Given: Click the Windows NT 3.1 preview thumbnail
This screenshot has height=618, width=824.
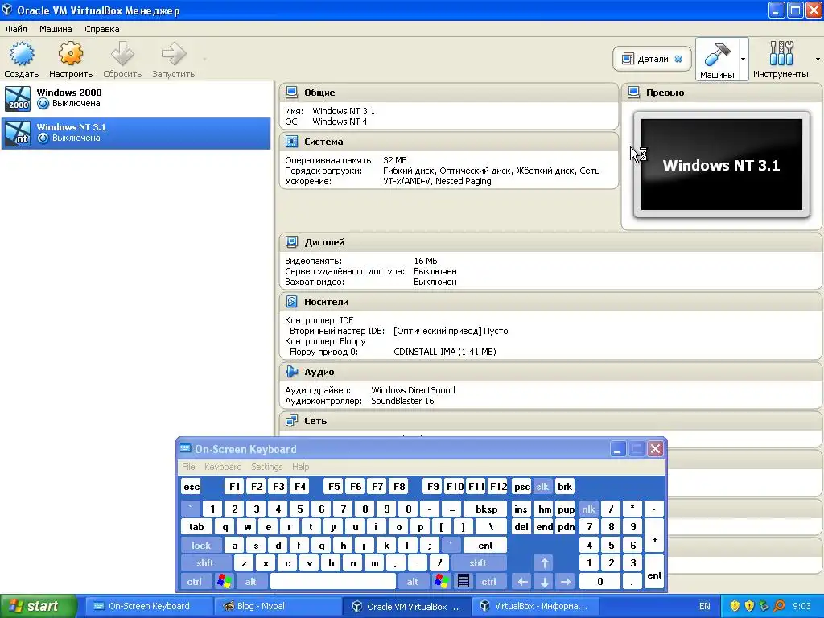Looking at the screenshot, I should pos(722,164).
